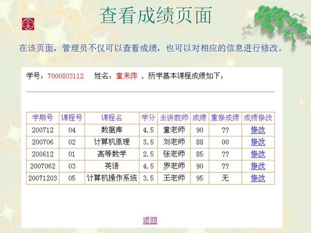This screenshot has height=233, width=311.
Task: Select the 重修成绩 column header
Action: [225, 118]
